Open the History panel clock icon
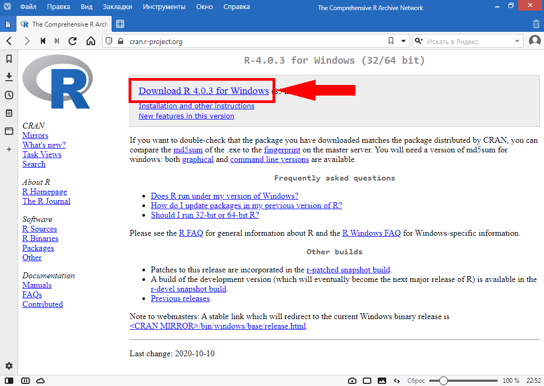The width and height of the screenshot is (544, 386). [8, 95]
